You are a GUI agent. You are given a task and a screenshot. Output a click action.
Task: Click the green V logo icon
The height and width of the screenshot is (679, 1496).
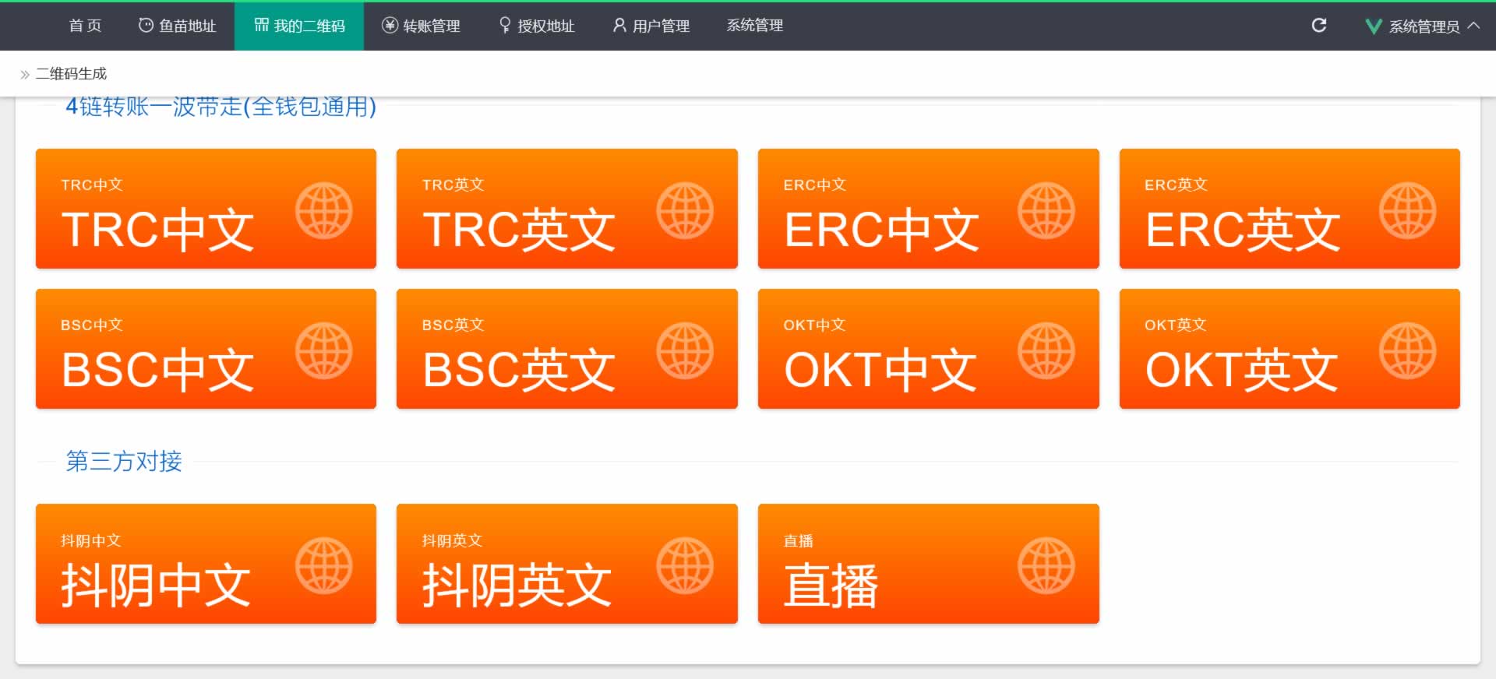[x=1373, y=26]
